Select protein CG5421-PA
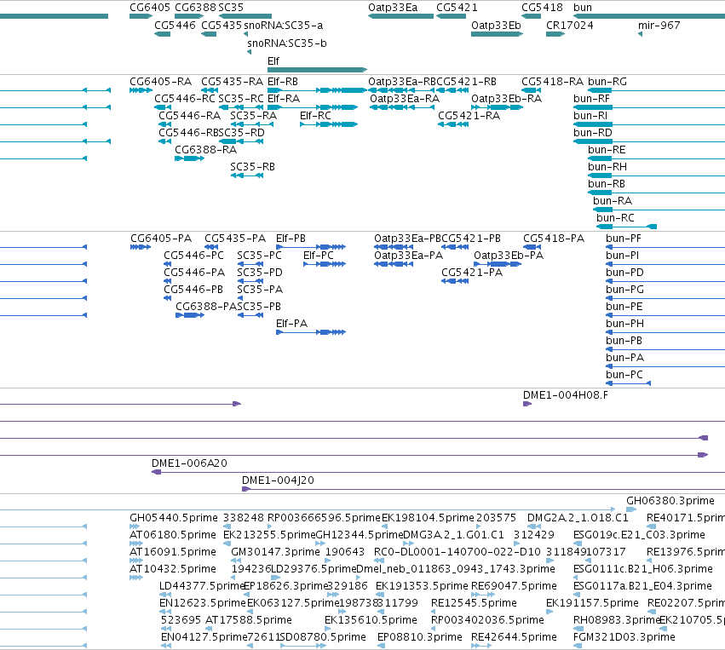This screenshot has height=650, width=725. coord(455,281)
